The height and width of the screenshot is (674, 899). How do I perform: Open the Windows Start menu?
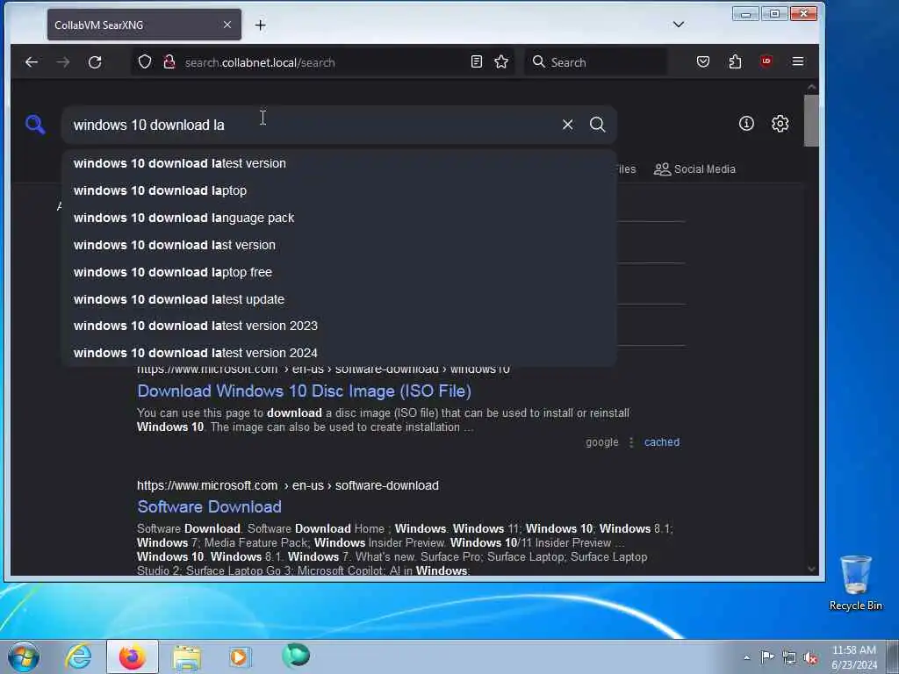pos(24,656)
